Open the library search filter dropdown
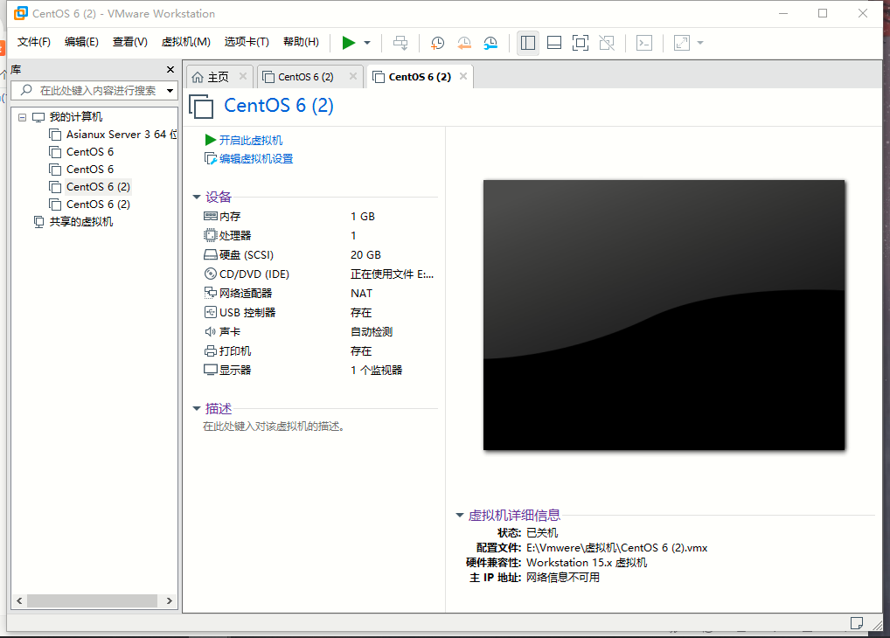Image resolution: width=890 pixels, height=638 pixels. pyautogui.click(x=170, y=90)
